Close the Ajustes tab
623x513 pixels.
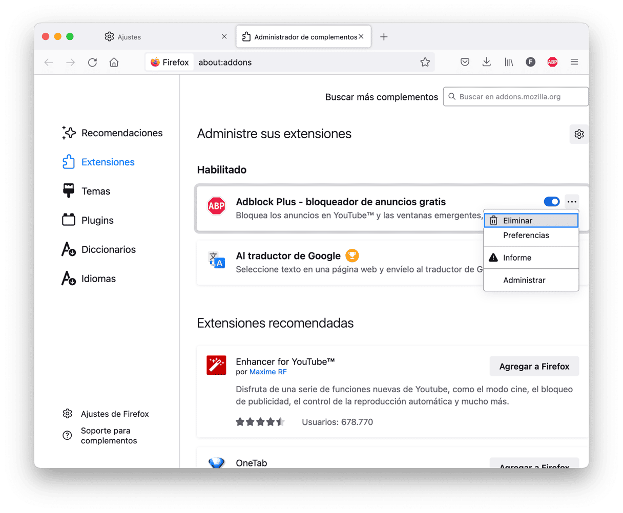coord(224,37)
